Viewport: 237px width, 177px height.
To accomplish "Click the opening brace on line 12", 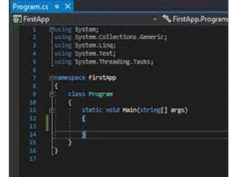I will point(84,118).
